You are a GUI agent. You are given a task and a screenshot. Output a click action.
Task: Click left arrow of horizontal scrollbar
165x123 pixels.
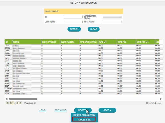click(x=7, y=99)
